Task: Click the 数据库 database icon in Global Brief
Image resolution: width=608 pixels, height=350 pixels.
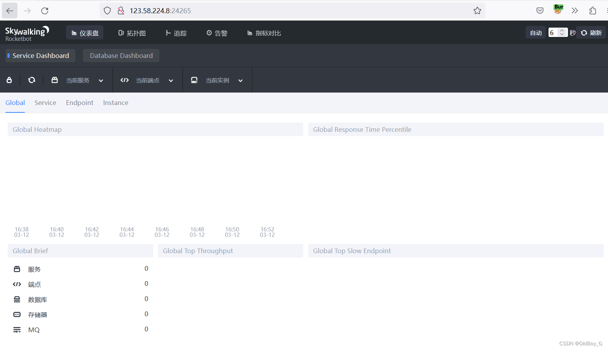Action: click(17, 299)
